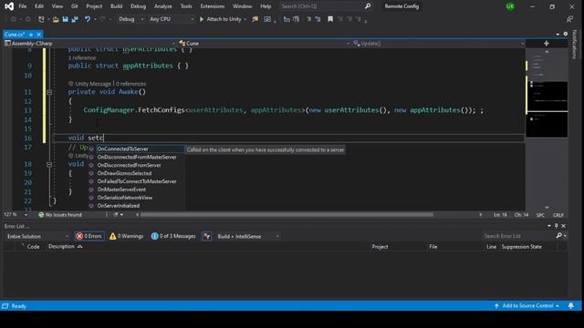The height and width of the screenshot is (328, 584).
Task: Click the No issues found indicator
Action: pyautogui.click(x=60, y=215)
